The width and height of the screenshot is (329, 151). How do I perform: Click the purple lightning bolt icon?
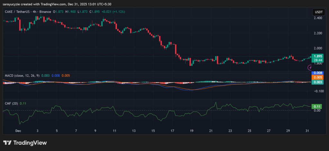click(x=310, y=67)
